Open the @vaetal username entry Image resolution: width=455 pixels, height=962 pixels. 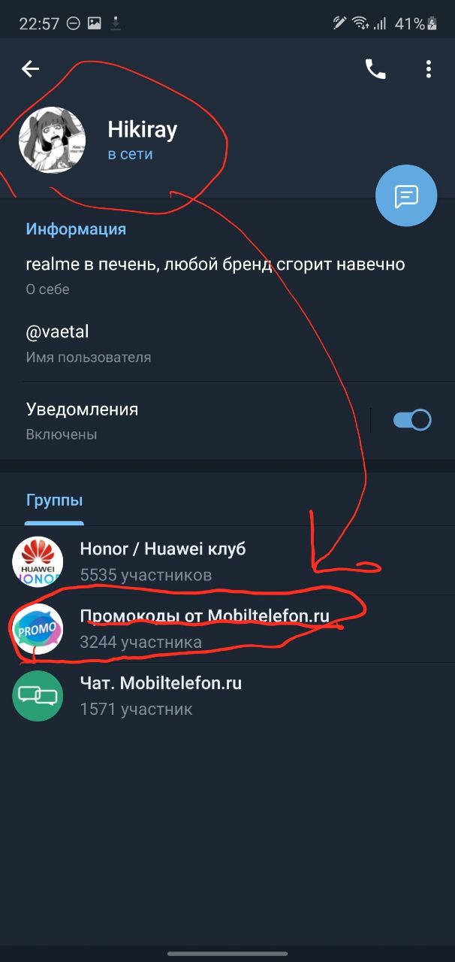pyautogui.click(x=227, y=343)
